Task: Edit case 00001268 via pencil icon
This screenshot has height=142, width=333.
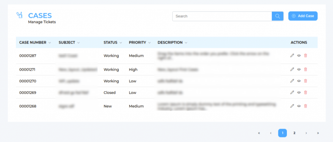Action: tap(292, 106)
